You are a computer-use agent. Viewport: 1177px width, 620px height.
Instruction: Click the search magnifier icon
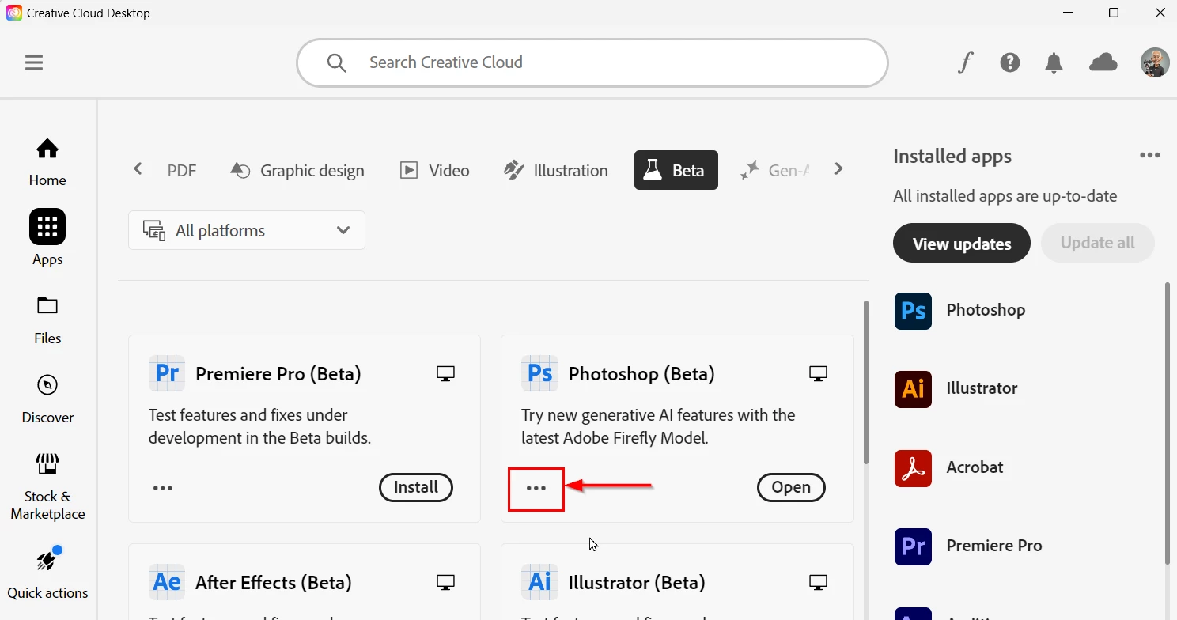tap(337, 62)
